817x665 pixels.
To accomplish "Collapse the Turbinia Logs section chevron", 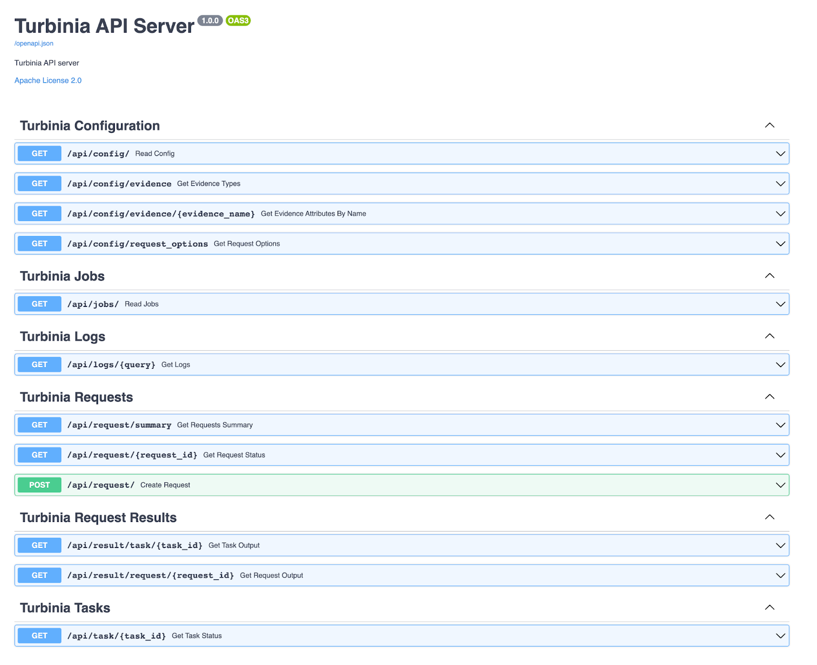I will [x=770, y=336].
